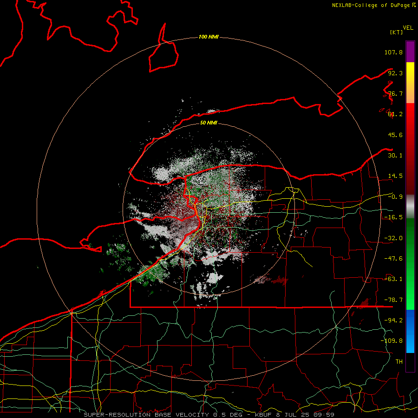The width and height of the screenshot is (418, 418).
Task: Click the 50 NMI range ring label
Action: [x=209, y=123]
